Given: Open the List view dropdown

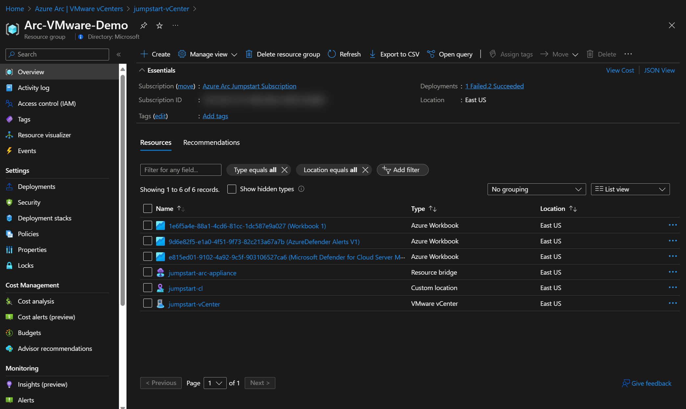Looking at the screenshot, I should [x=630, y=189].
